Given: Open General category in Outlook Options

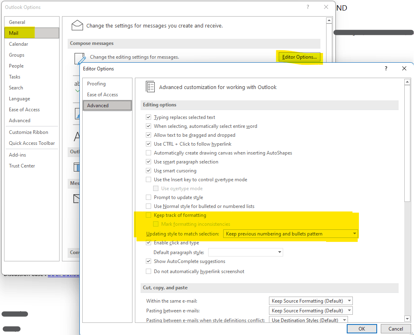Looking at the screenshot, I should (32, 22).
